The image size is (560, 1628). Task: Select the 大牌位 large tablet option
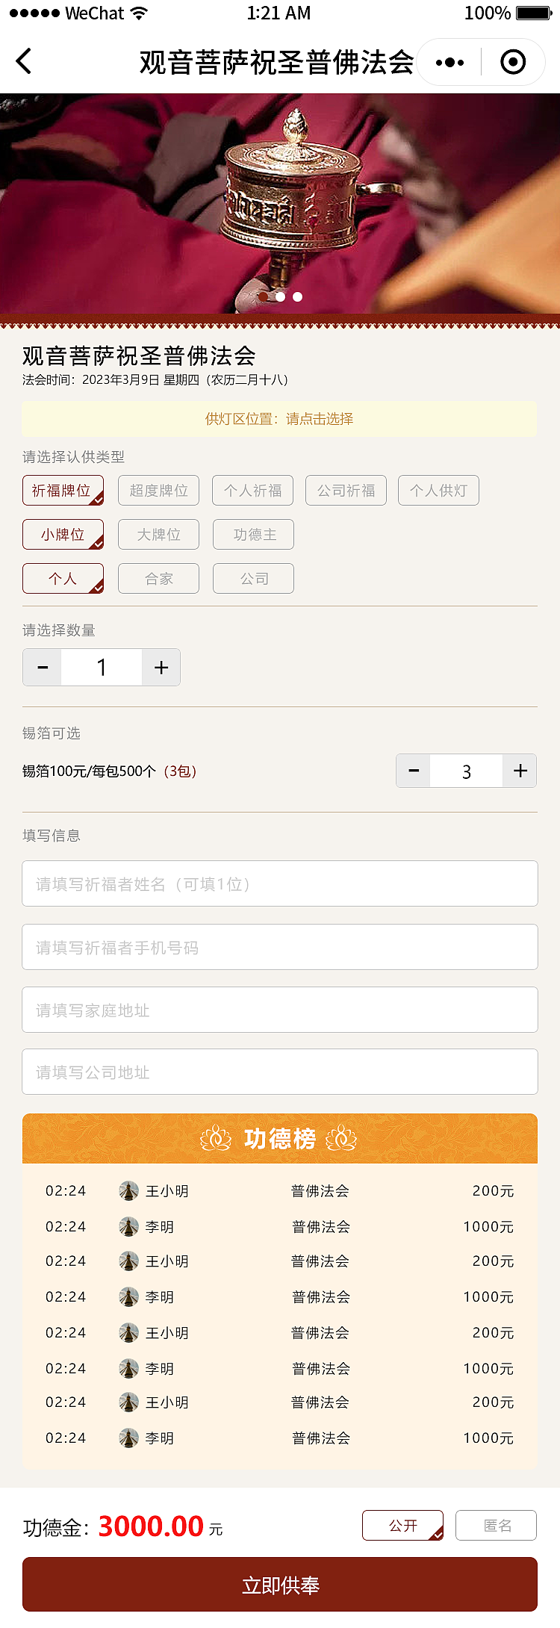pyautogui.click(x=158, y=534)
